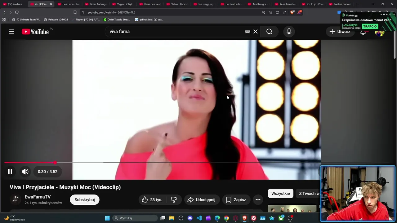397x223 pixels.
Task: Open the EwaFarnaTV channel link
Action: click(x=38, y=197)
